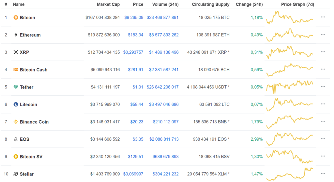Click the Tether green logo icon
The image size is (334, 182).
(x=16, y=87)
